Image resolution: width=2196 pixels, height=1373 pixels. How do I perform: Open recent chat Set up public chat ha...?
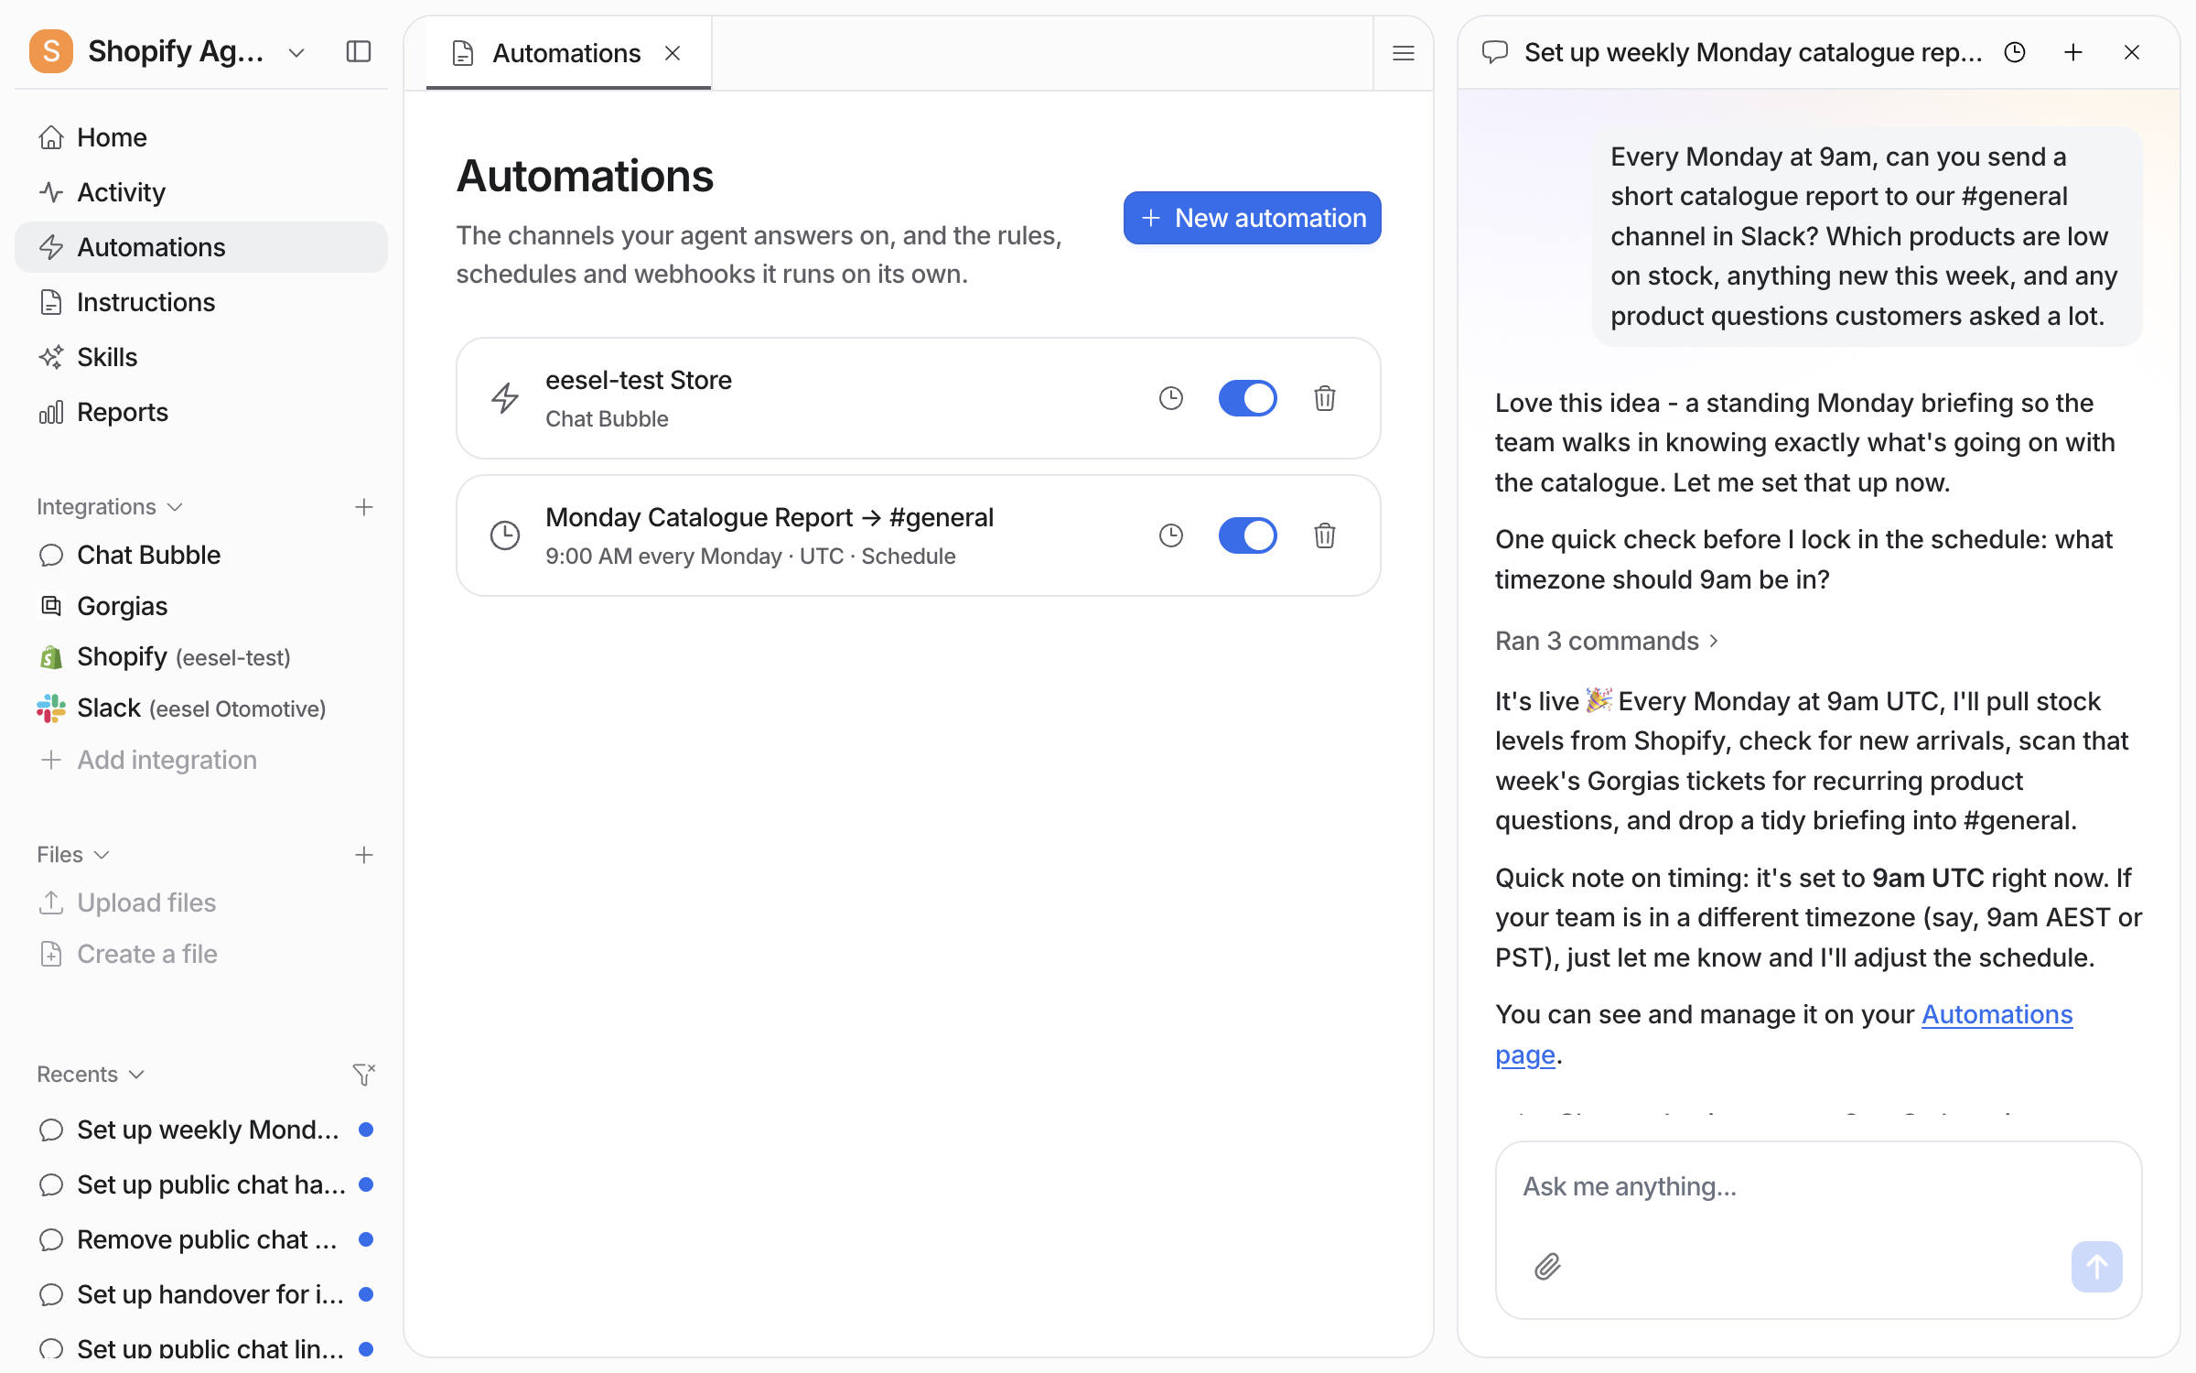(201, 1184)
